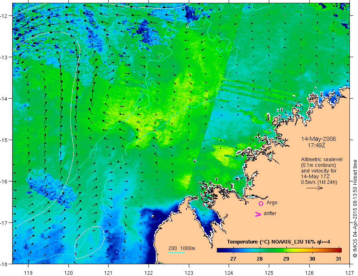Click the longitude axis label 125
The image size is (358, 276).
(269, 273)
